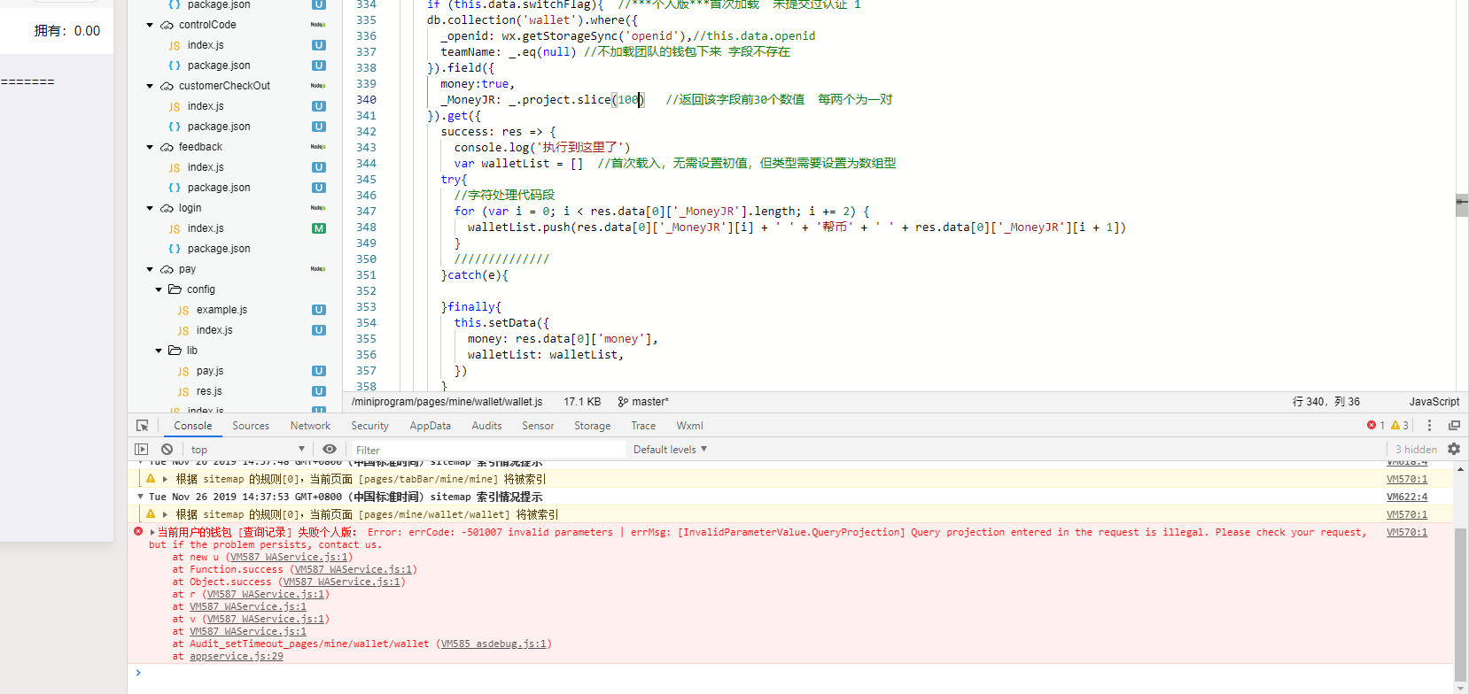The width and height of the screenshot is (1469, 694).
Task: Click the master git branch icon
Action: coord(623,402)
